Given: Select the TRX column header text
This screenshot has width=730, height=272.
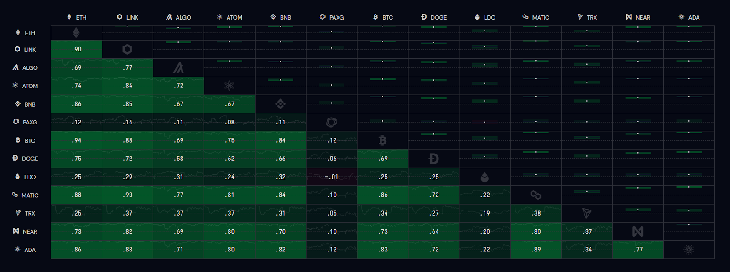Looking at the screenshot, I should 592,17.
